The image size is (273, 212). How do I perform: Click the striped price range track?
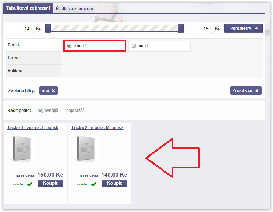pyautogui.click(x=114, y=29)
